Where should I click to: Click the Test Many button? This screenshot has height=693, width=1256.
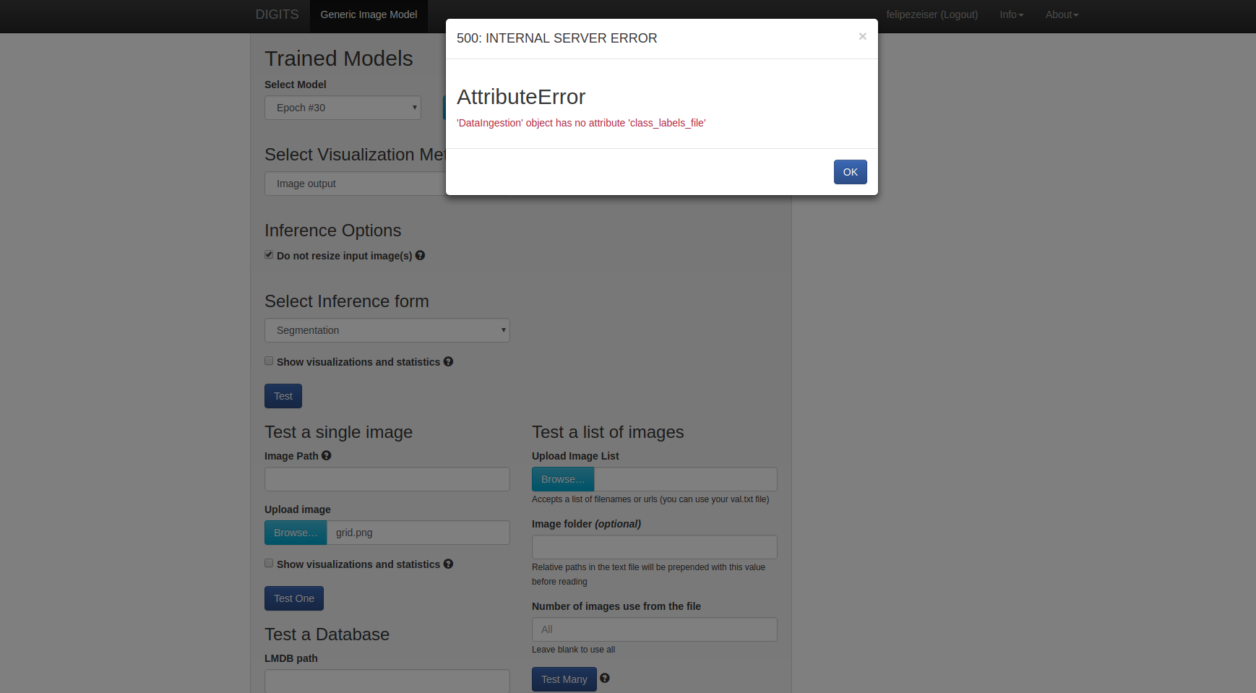(x=564, y=679)
